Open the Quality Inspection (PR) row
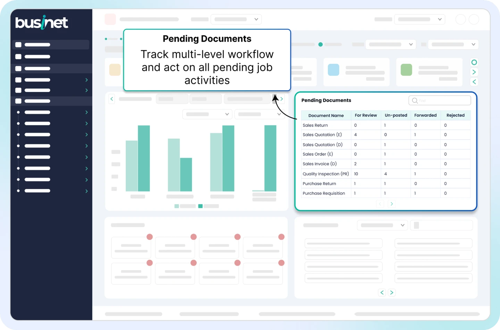The height and width of the screenshot is (330, 500). (325, 174)
